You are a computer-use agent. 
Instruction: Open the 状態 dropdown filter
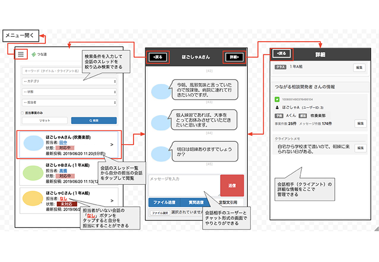coord(69,92)
